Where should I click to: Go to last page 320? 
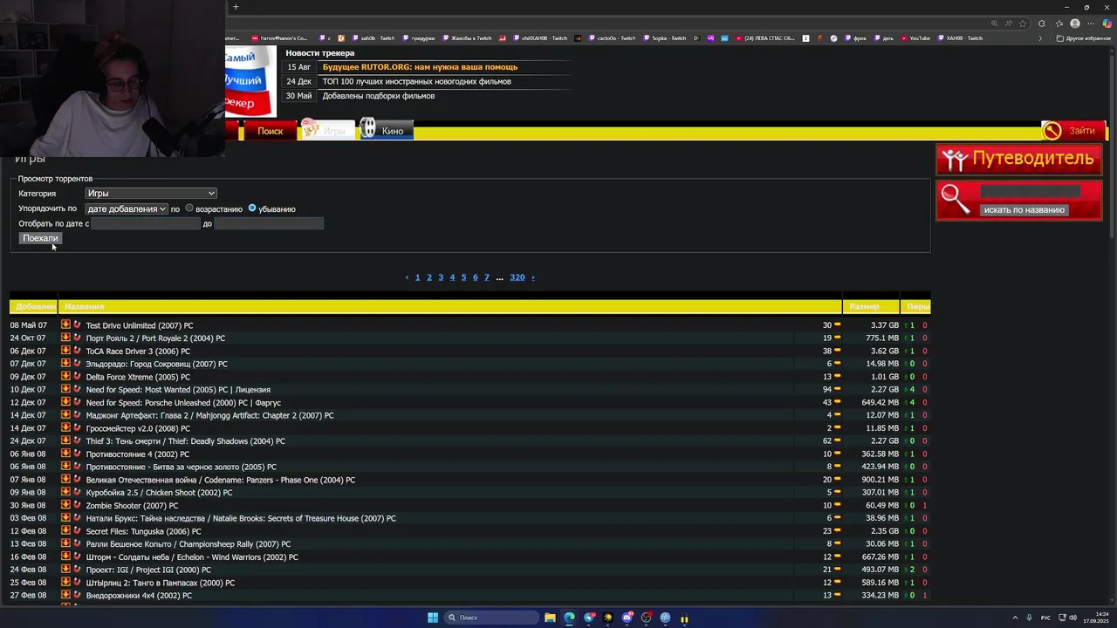click(x=517, y=277)
